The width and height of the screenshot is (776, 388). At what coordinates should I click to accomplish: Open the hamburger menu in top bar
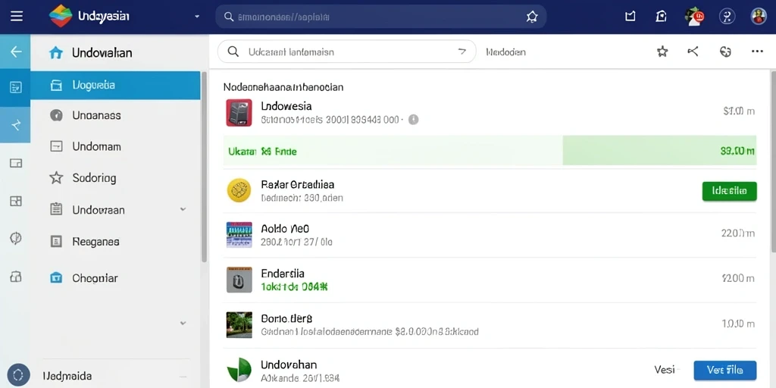17,17
